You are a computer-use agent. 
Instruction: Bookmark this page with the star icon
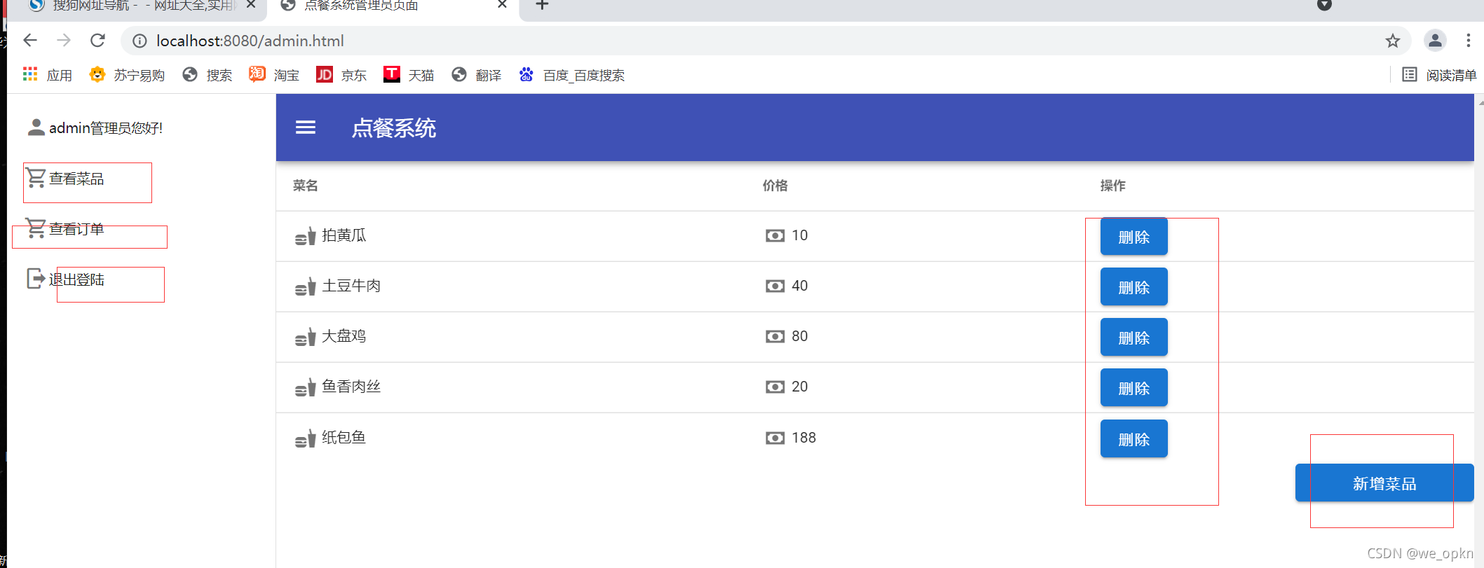(1393, 41)
